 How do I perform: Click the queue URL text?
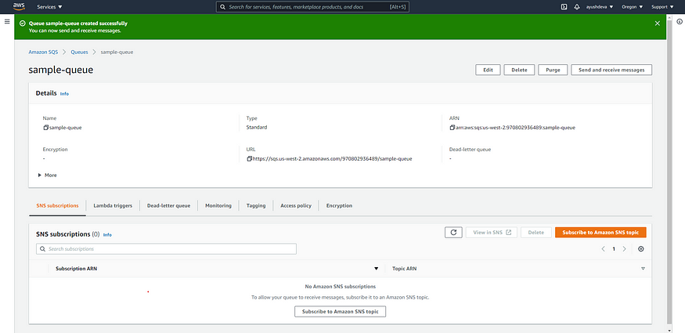click(333, 158)
